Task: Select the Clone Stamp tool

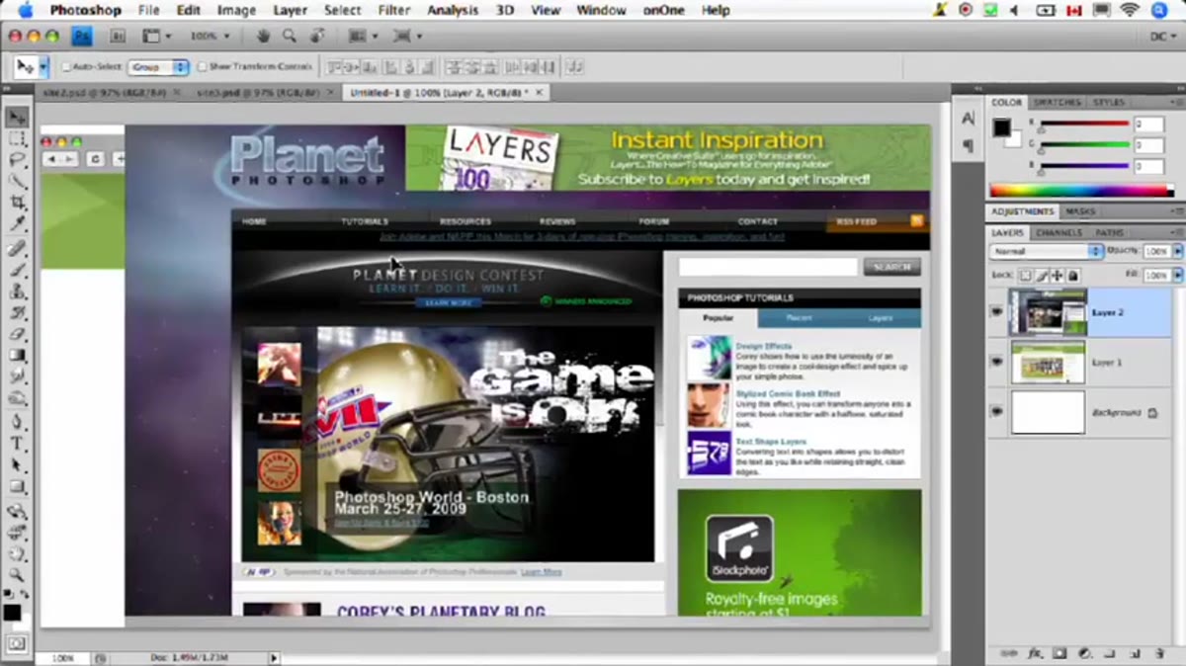Action: coord(17,291)
